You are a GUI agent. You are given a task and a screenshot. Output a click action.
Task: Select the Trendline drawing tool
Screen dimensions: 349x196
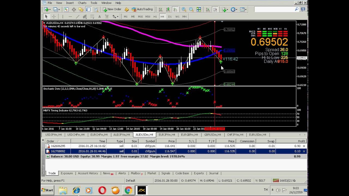click(x=77, y=17)
